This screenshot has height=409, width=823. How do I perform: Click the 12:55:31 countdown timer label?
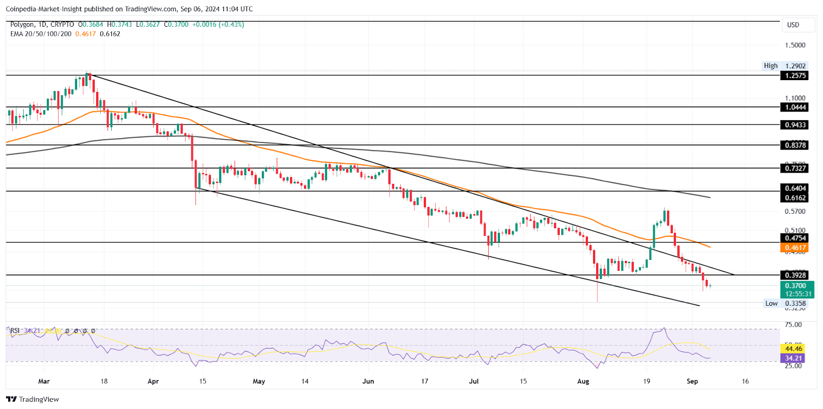click(x=798, y=294)
